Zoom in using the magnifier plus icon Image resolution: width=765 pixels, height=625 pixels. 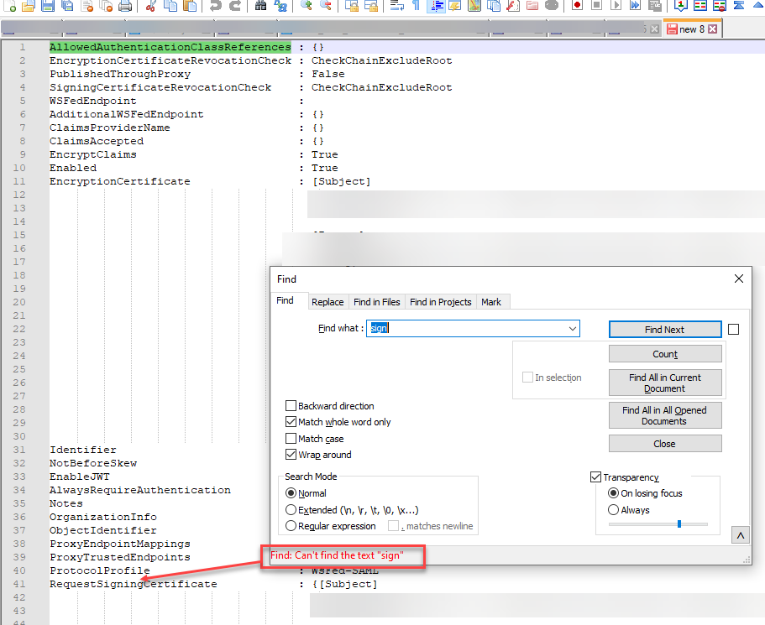click(306, 5)
